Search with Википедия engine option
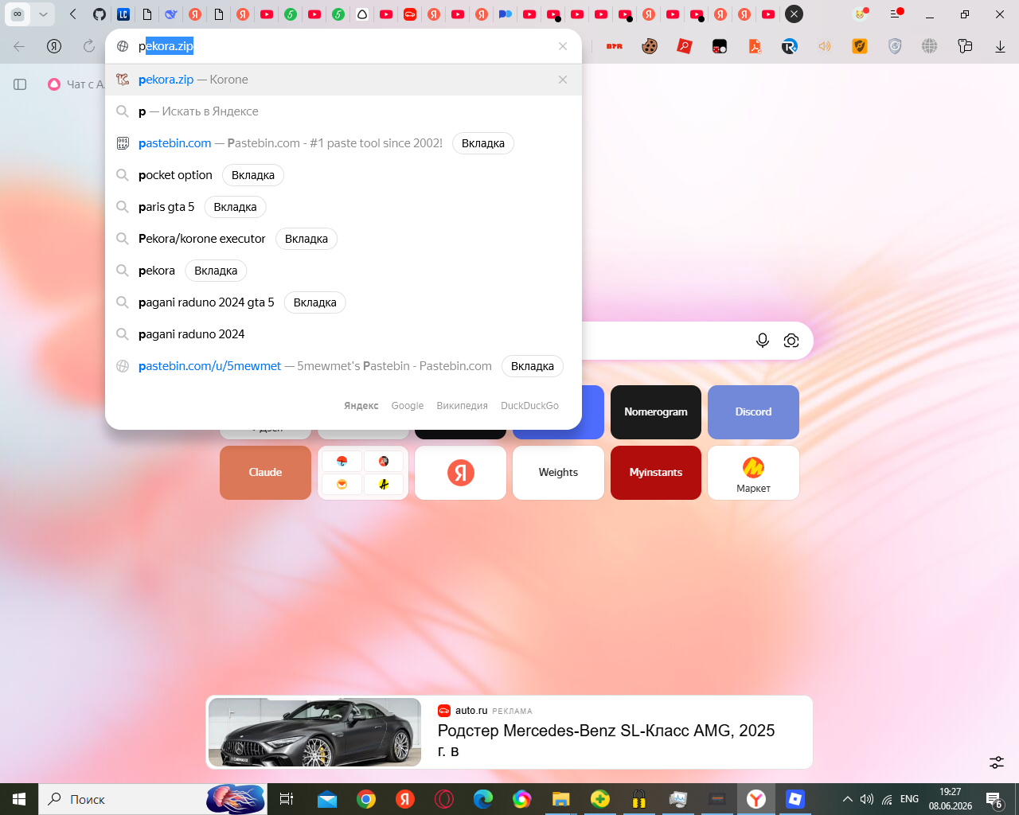The image size is (1019, 815). pos(462,406)
